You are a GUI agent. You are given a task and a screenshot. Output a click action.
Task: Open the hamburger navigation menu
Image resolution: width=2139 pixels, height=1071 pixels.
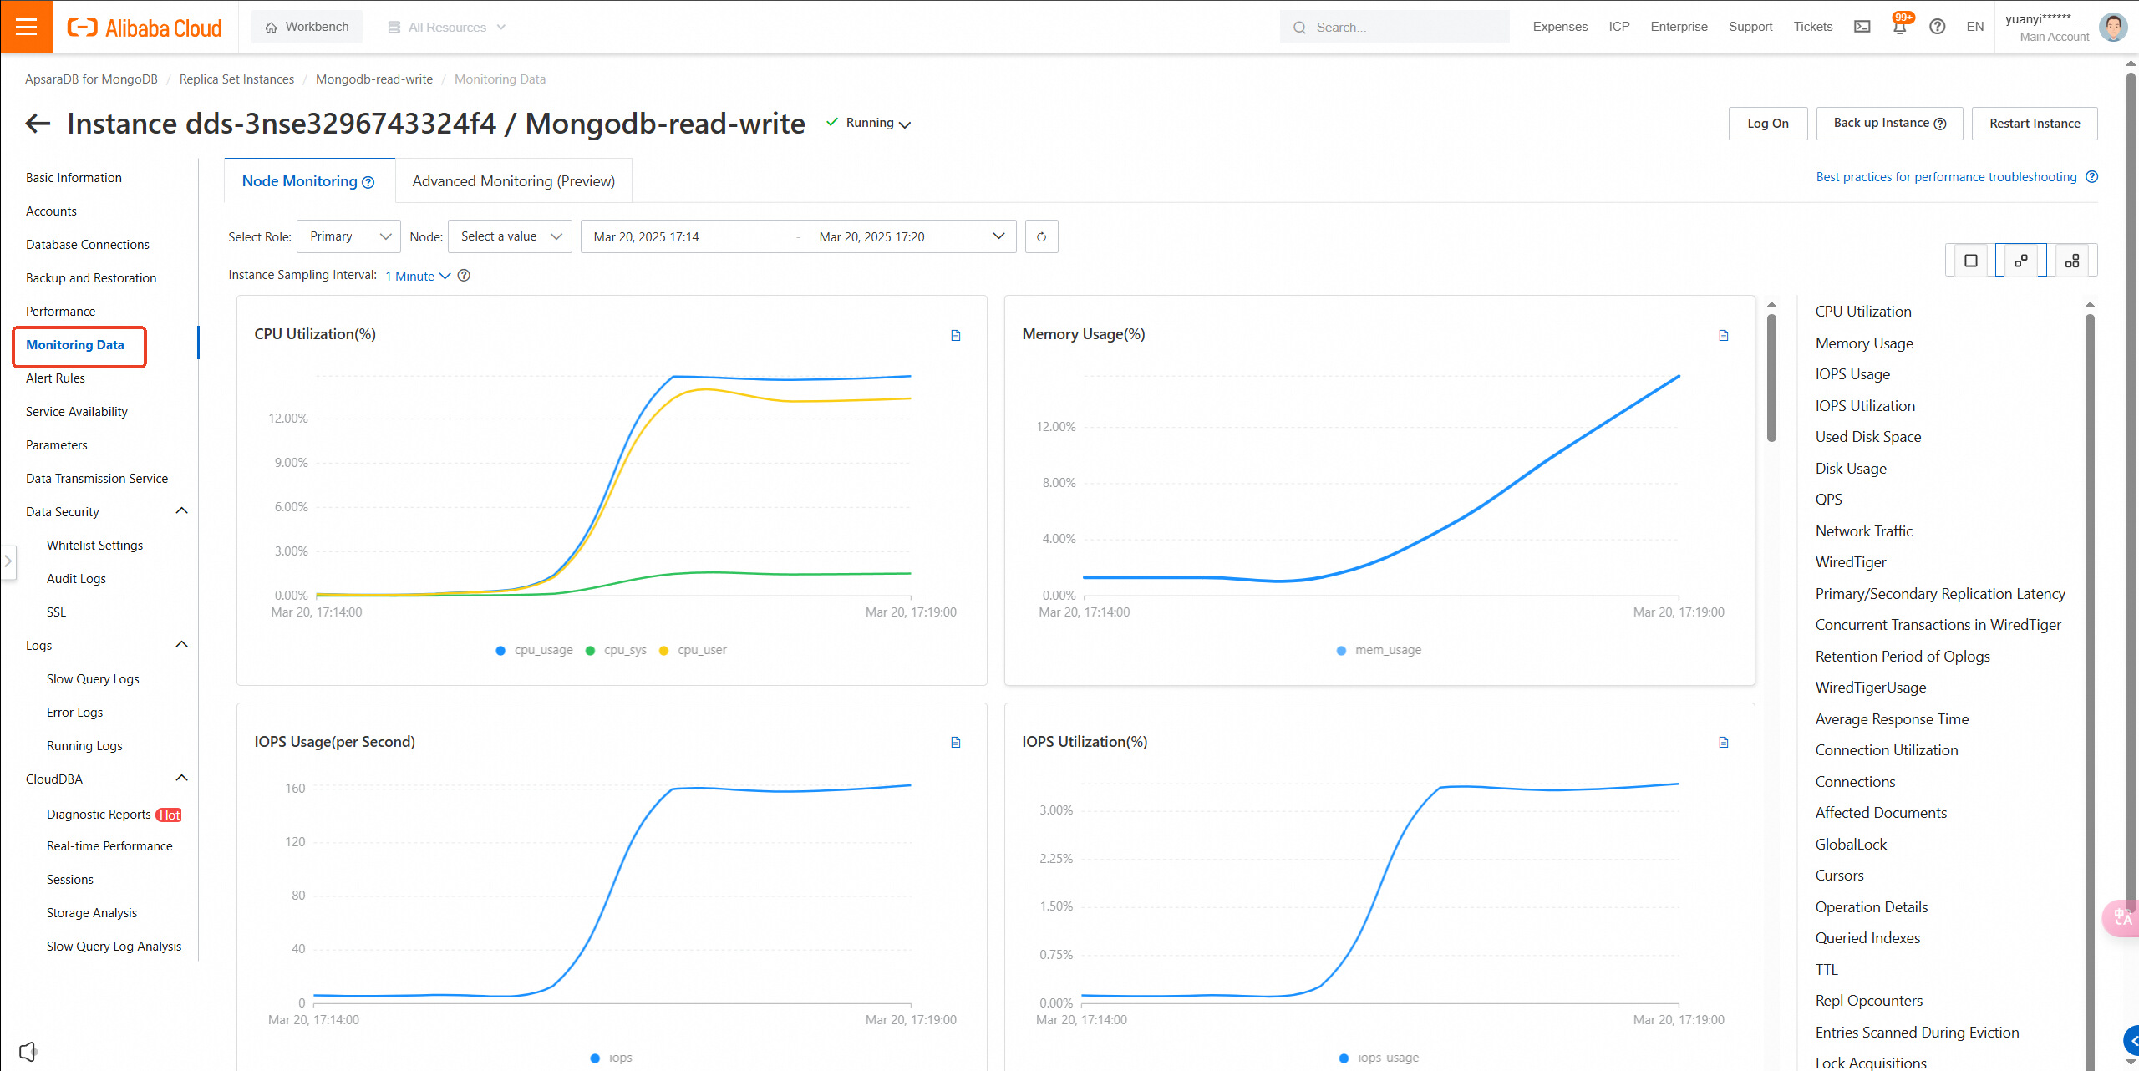(x=26, y=27)
